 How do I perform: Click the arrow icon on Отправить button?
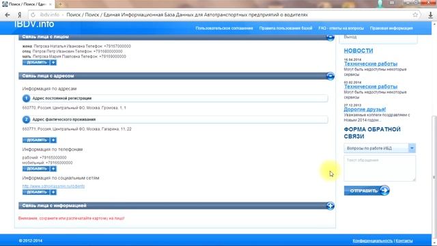click(384, 191)
